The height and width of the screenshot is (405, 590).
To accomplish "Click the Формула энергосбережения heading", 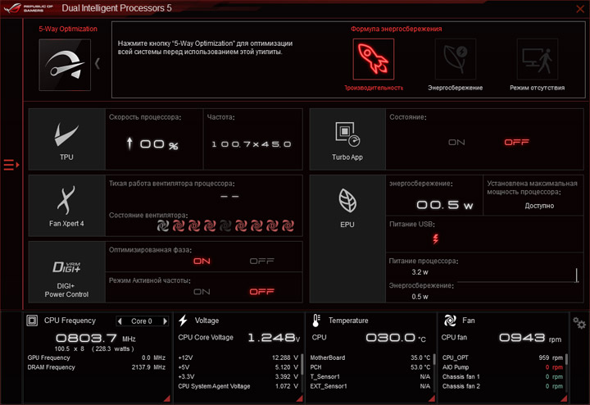I will [397, 29].
